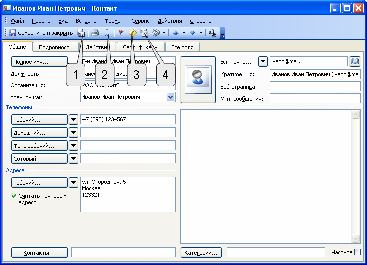The image size is (367, 265).
Task: Open the Файл menu
Action: pos(17,21)
